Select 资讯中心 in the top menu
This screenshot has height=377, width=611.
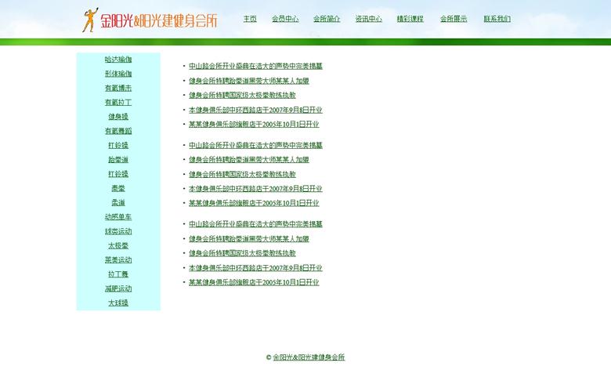tap(369, 19)
